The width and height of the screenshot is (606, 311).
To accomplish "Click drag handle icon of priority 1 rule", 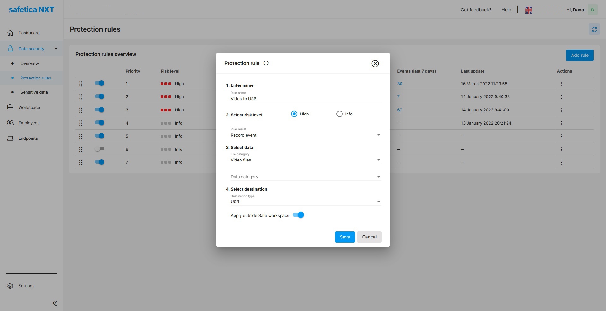I will [x=81, y=84].
